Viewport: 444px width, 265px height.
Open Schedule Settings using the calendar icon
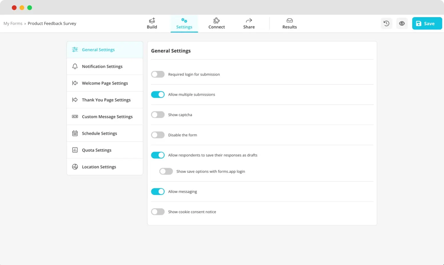75,133
